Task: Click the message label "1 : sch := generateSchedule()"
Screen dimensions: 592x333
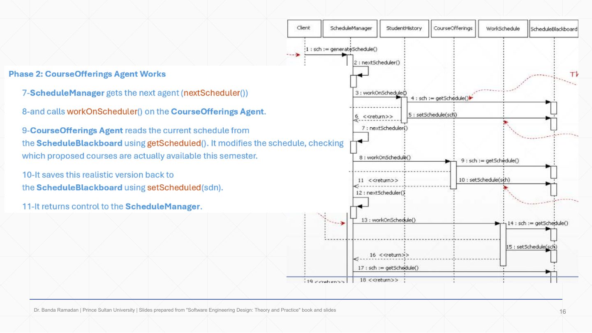Action: (x=341, y=49)
